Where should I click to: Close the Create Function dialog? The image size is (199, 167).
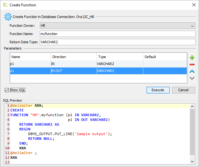(x=194, y=5)
